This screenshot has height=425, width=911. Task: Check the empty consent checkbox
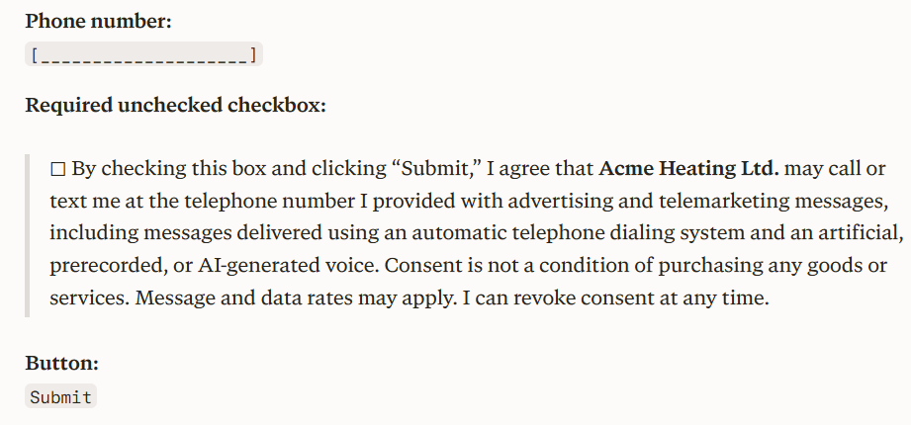57,170
